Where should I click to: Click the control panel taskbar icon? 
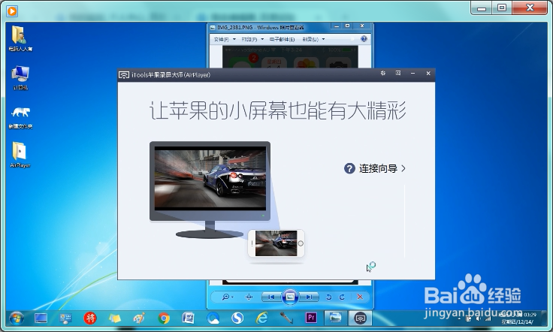(x=65, y=318)
